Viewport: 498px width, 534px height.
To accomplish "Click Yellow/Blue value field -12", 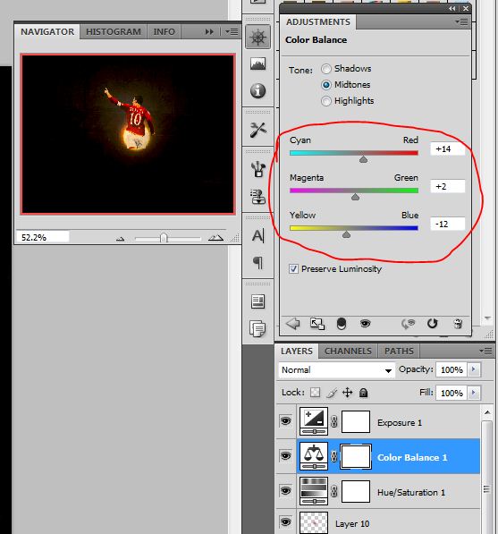I will pyautogui.click(x=448, y=225).
